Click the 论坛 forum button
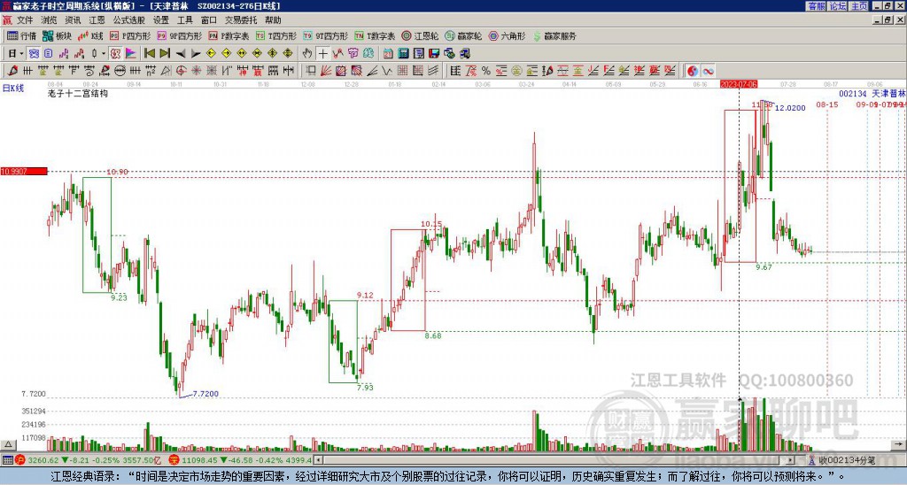 tap(837, 5)
